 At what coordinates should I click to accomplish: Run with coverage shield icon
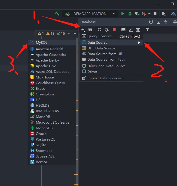tap(137, 14)
